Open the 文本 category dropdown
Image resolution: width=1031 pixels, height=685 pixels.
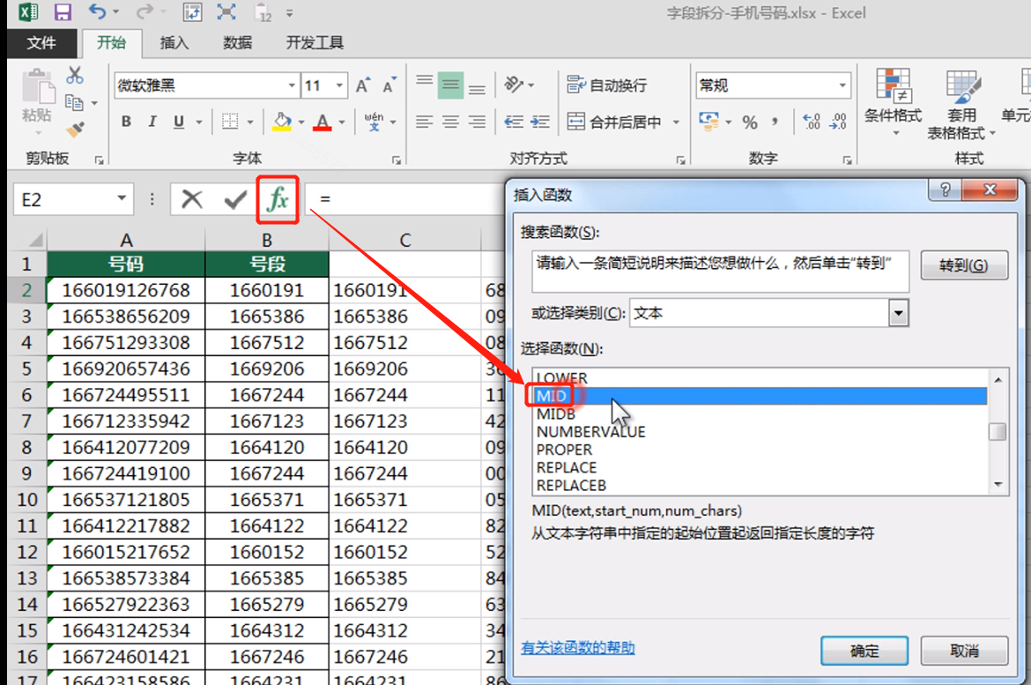pyautogui.click(x=898, y=313)
